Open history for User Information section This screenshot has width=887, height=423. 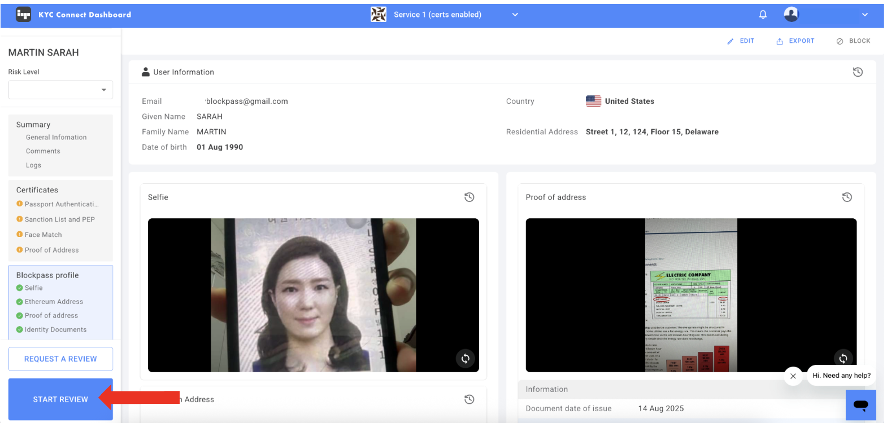click(x=858, y=72)
